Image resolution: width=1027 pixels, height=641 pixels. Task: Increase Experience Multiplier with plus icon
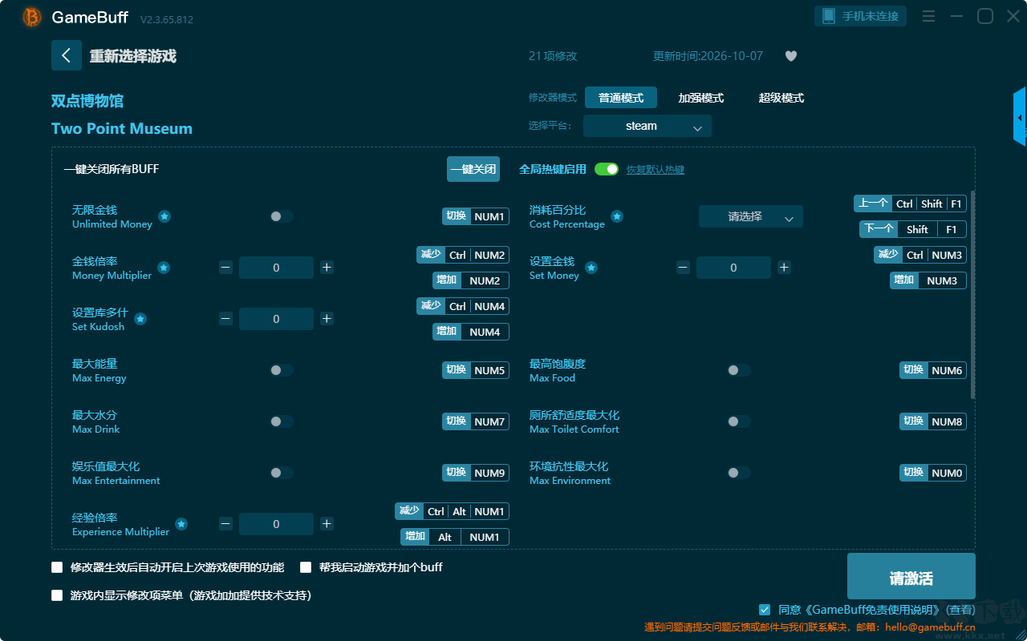point(327,524)
